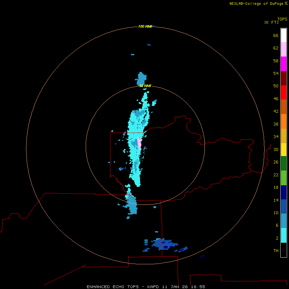Click the 10 legend value
Screen dimensions: 289x289
click(276, 213)
